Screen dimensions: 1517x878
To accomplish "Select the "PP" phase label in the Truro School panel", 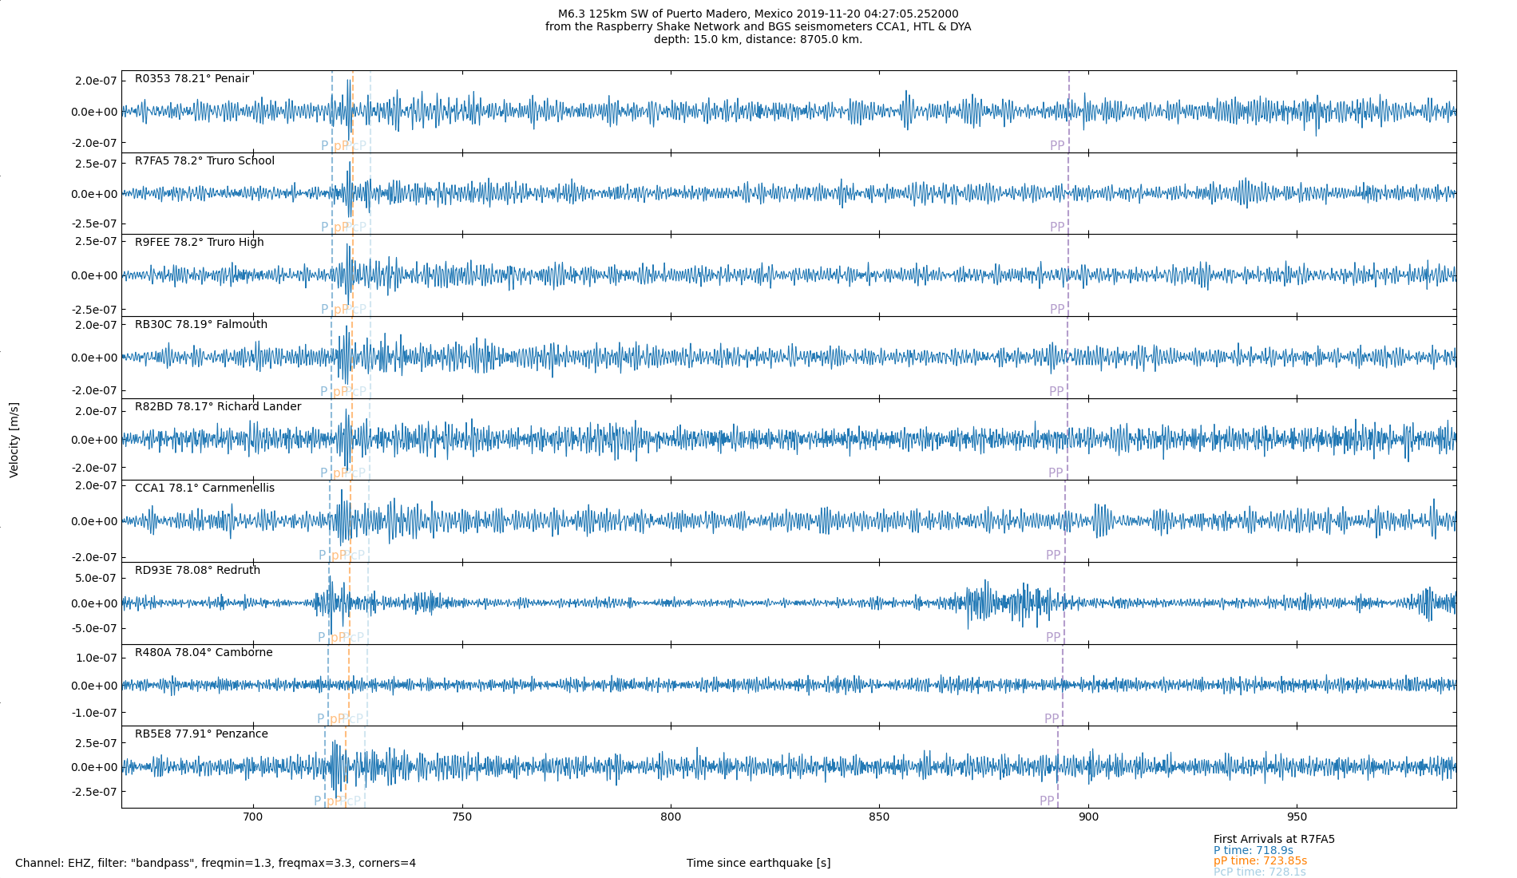I will click(x=1057, y=227).
